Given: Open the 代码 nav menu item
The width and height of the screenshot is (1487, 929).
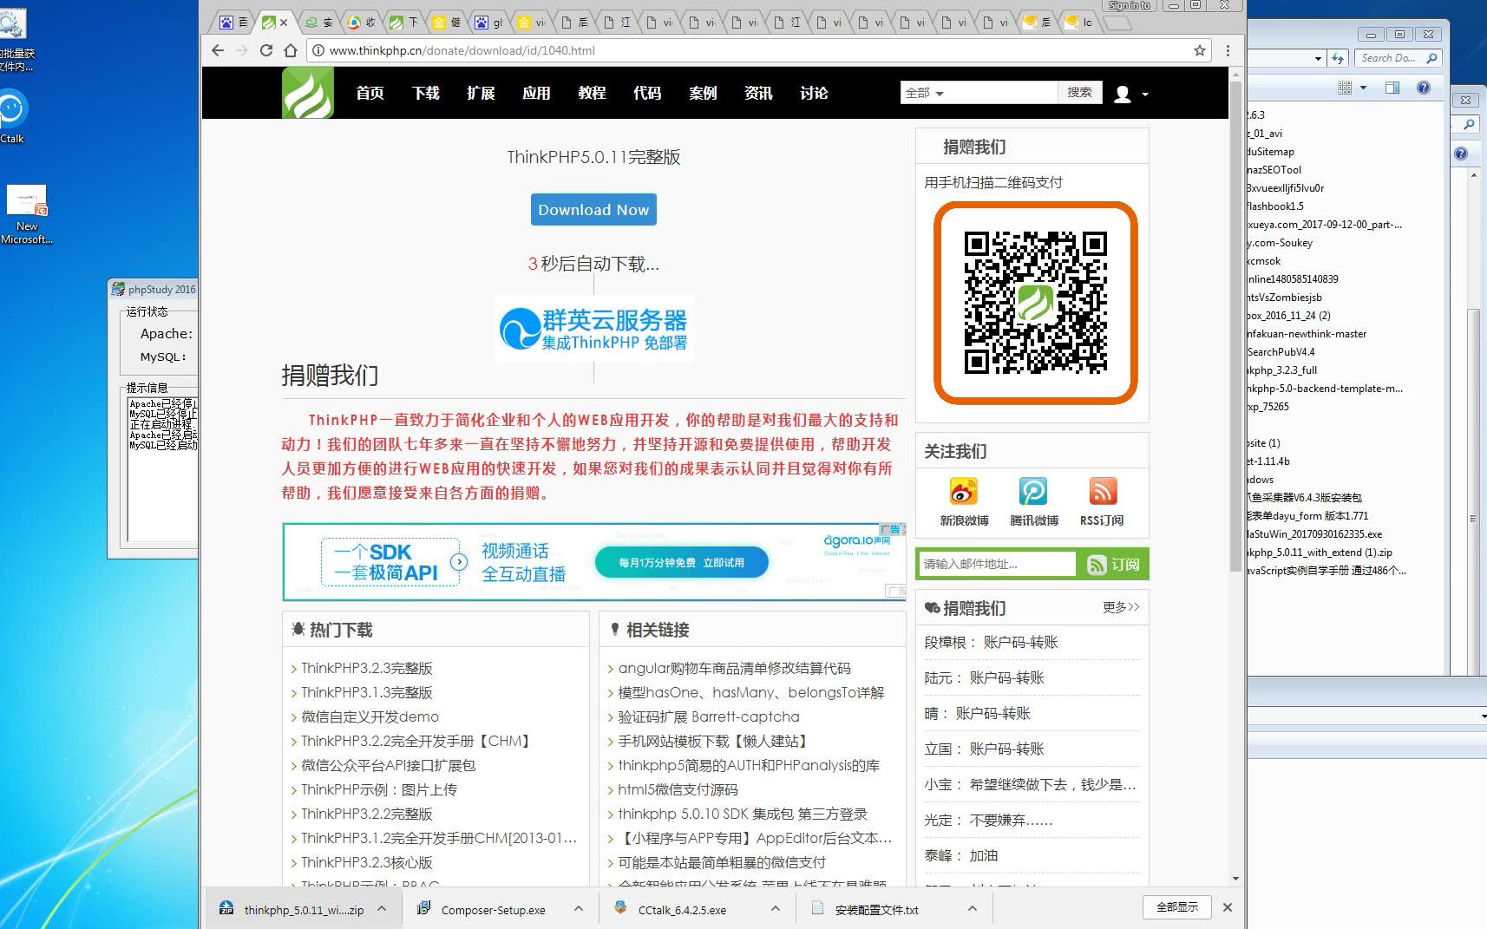Looking at the screenshot, I should (x=648, y=93).
